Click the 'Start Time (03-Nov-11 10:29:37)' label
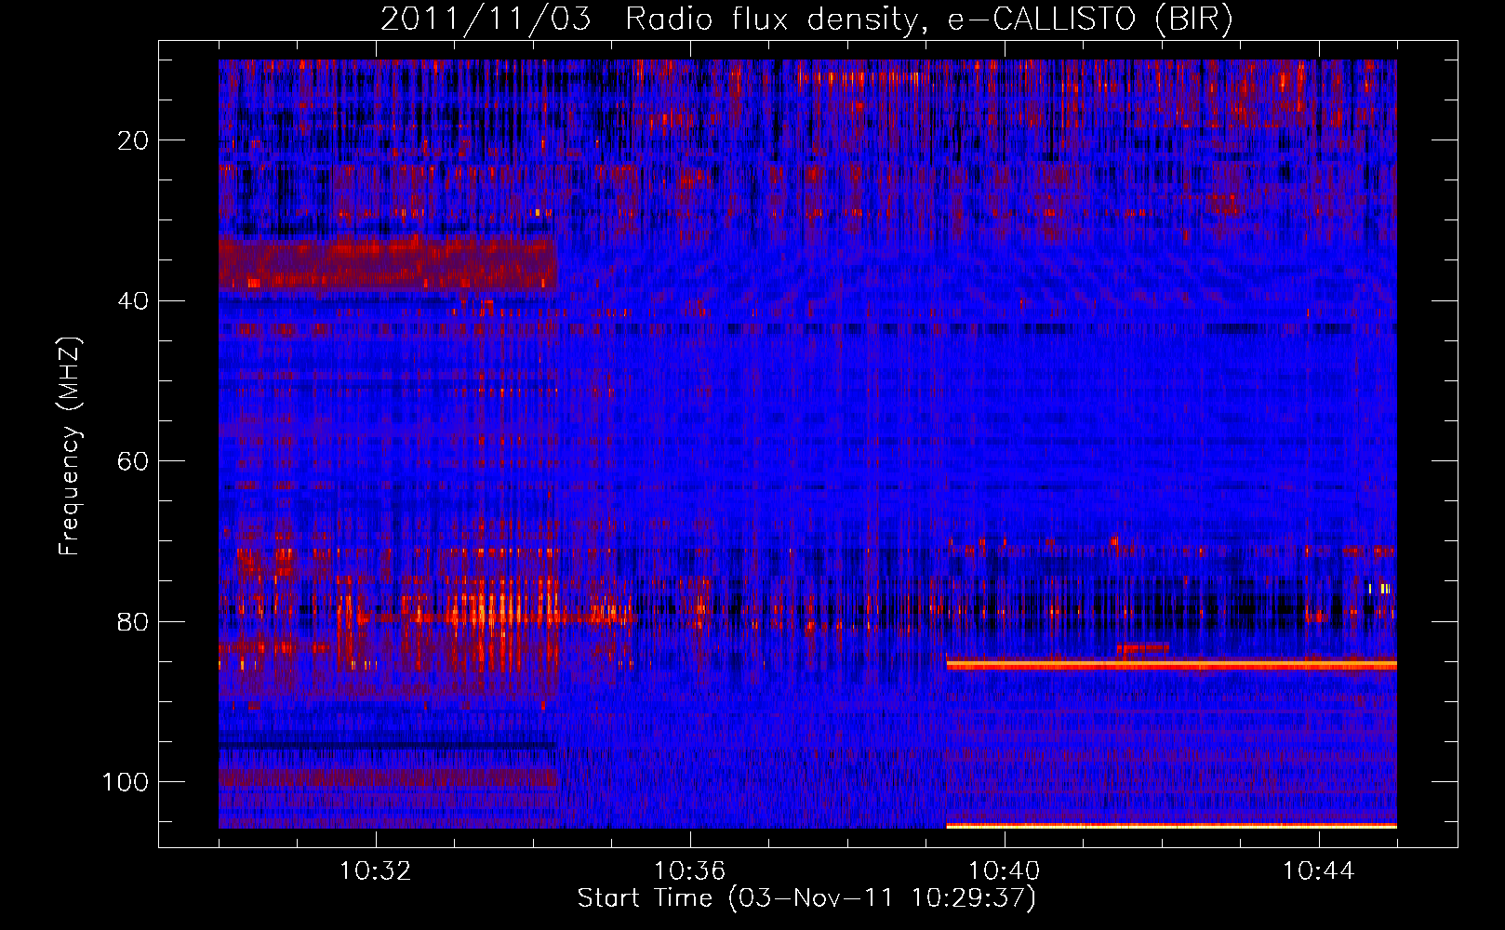 click(x=806, y=898)
